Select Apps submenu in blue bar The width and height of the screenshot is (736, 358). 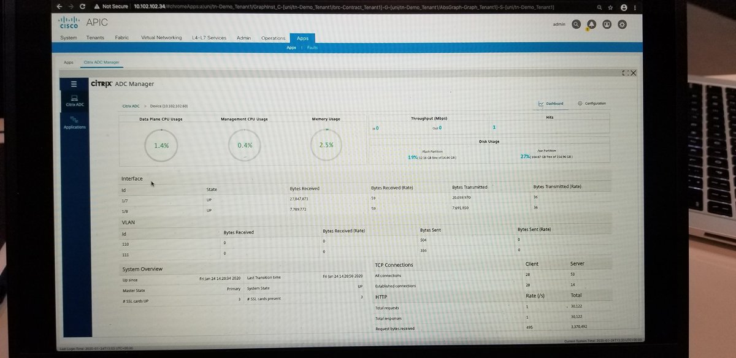click(291, 47)
